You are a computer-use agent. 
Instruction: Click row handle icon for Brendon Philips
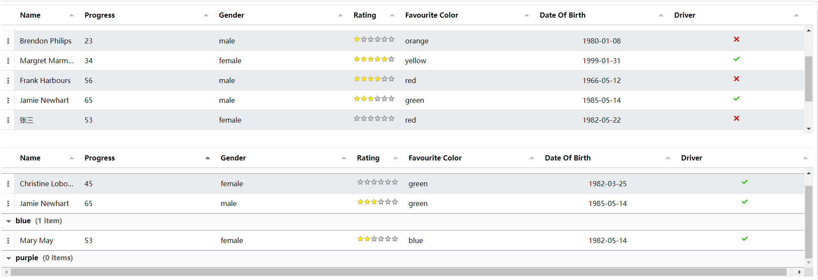click(x=8, y=41)
